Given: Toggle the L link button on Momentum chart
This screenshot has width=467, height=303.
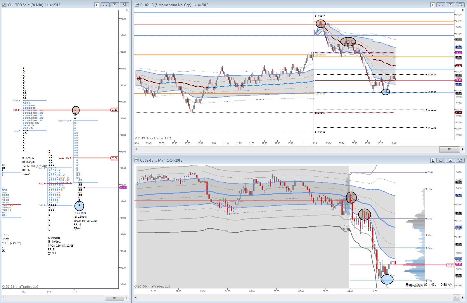Looking at the screenshot, I should click(x=433, y=5).
